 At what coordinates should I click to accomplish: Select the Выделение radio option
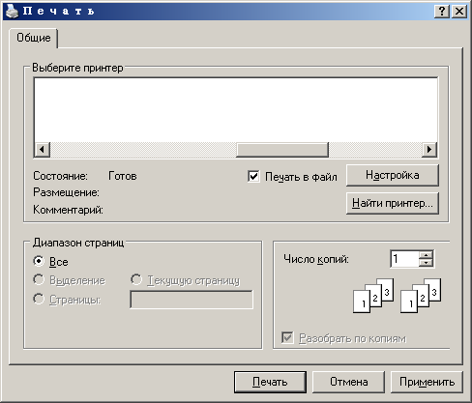(39, 279)
